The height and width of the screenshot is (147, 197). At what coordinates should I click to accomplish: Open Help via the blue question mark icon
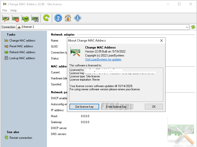pos(58,18)
